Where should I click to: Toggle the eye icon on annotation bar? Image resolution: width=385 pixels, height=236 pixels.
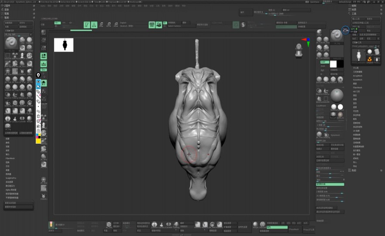point(38,82)
